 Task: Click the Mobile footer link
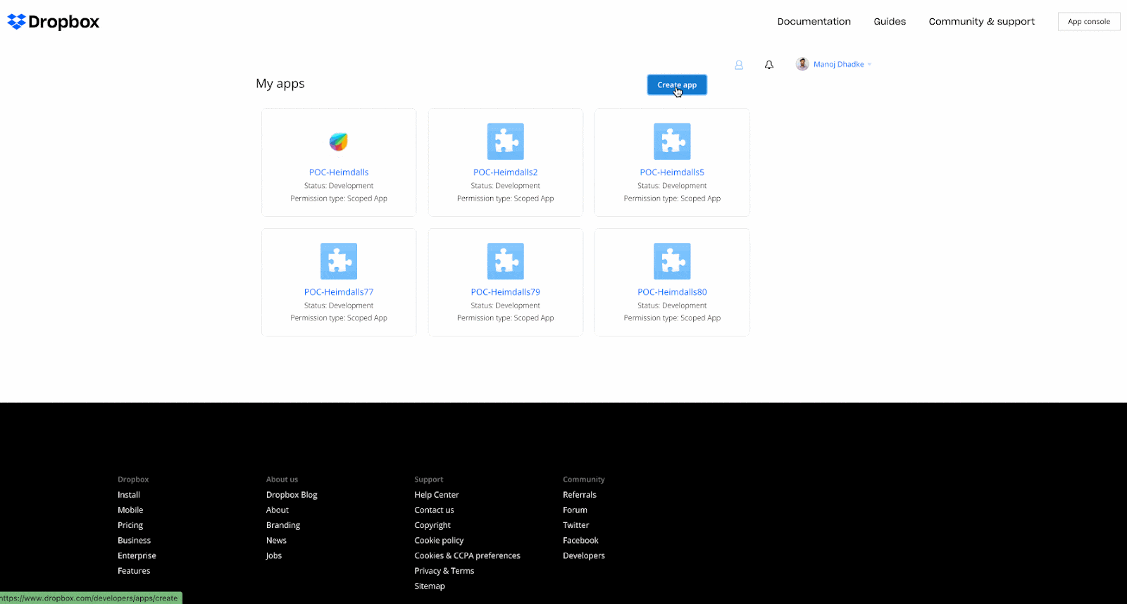point(130,510)
